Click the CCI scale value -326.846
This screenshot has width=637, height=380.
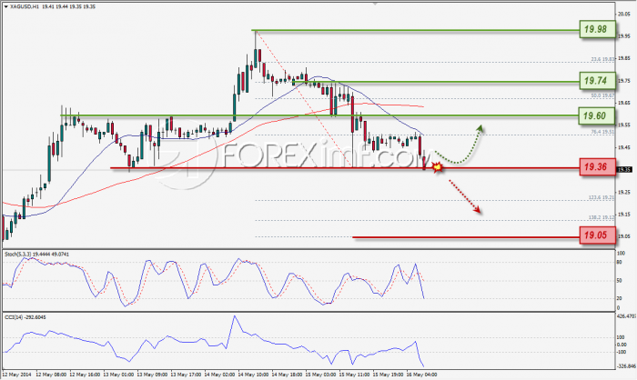(626, 366)
